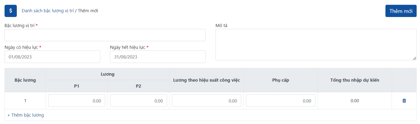420x124 pixels.
Task: Focus the Bậc lương vị trí field
Action: [105, 35]
